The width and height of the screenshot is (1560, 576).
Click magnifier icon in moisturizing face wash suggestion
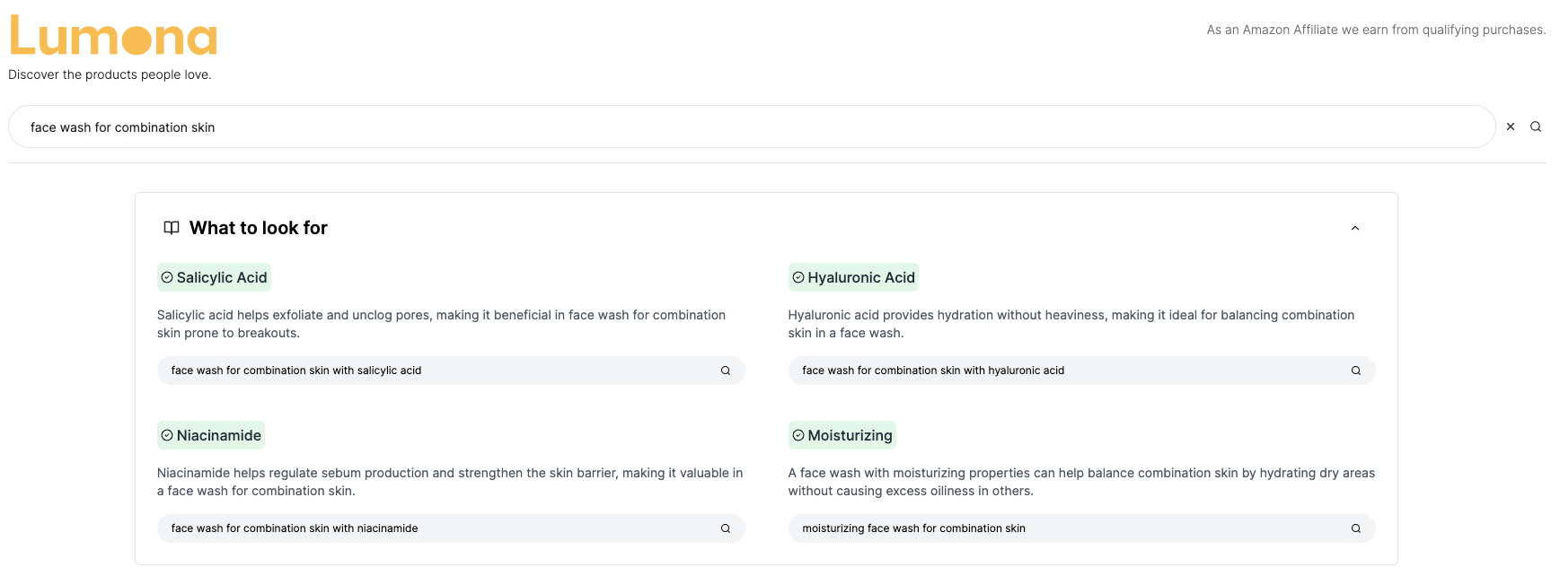1356,528
